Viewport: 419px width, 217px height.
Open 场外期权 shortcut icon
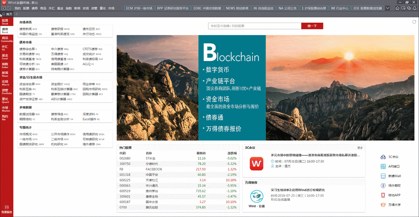[383, 185]
